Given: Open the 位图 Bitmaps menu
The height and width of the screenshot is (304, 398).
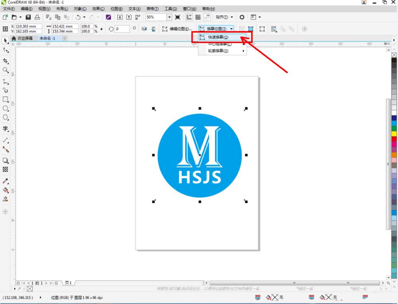Looking at the screenshot, I should click(117, 9).
